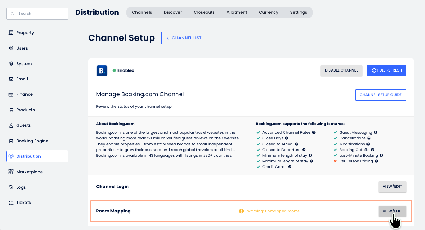Click the 'Manage Booking.com Channel' heading

point(140,94)
